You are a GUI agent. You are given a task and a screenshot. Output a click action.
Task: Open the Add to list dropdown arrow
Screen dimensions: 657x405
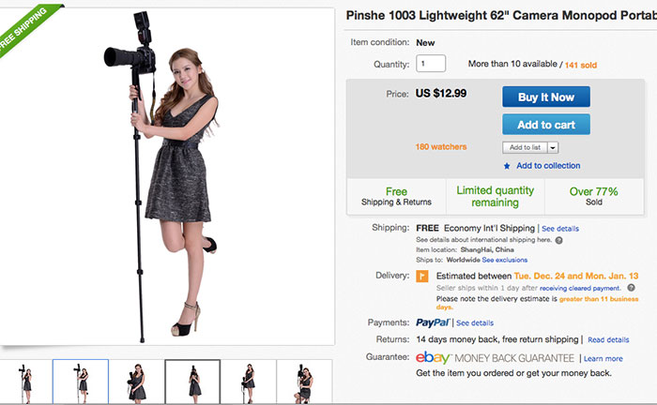[x=553, y=147]
